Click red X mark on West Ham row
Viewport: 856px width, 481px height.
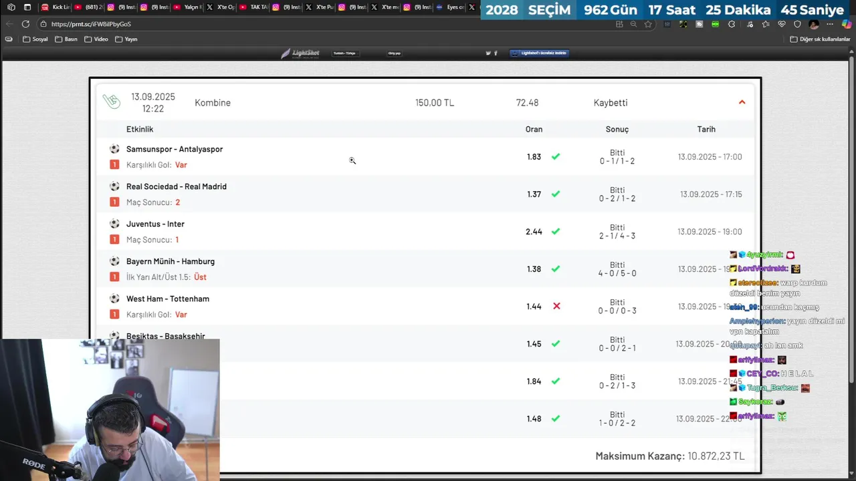tap(556, 306)
